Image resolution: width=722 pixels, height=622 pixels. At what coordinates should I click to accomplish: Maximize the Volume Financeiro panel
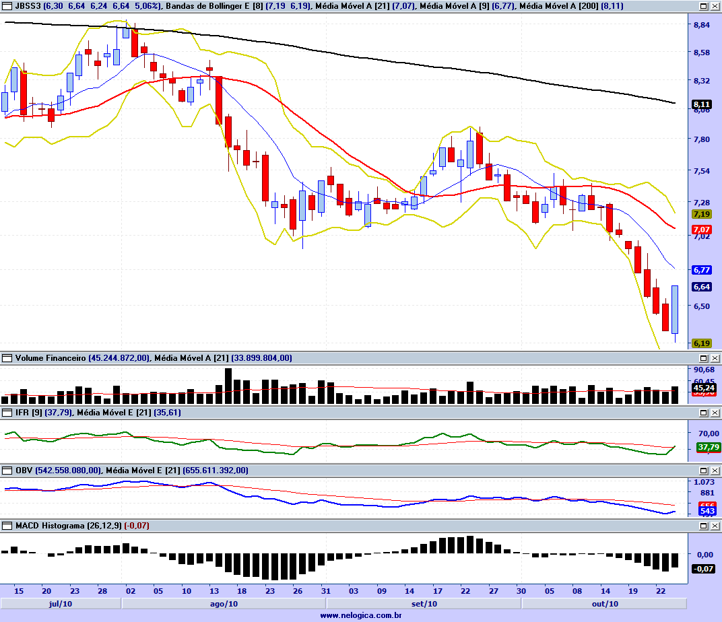click(x=704, y=358)
